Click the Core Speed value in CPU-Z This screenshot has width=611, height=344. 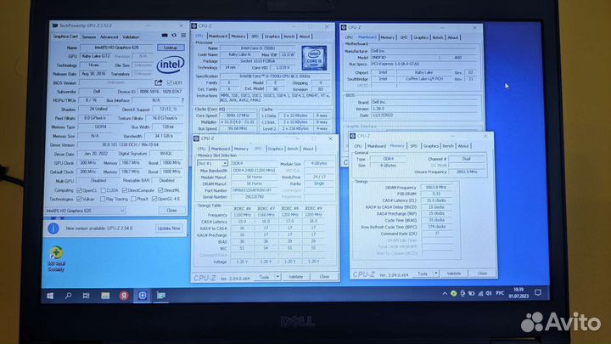[x=238, y=116]
